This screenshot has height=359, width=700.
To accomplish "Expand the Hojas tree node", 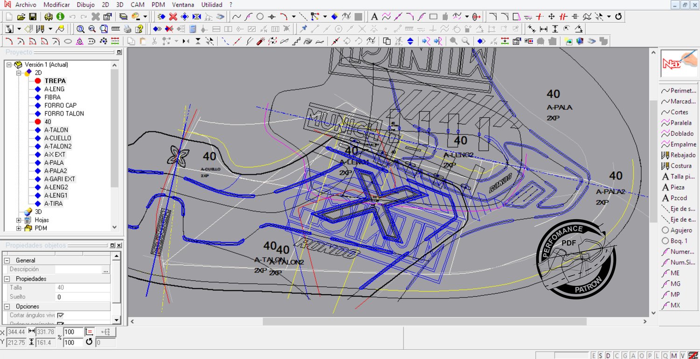I will (x=19, y=220).
